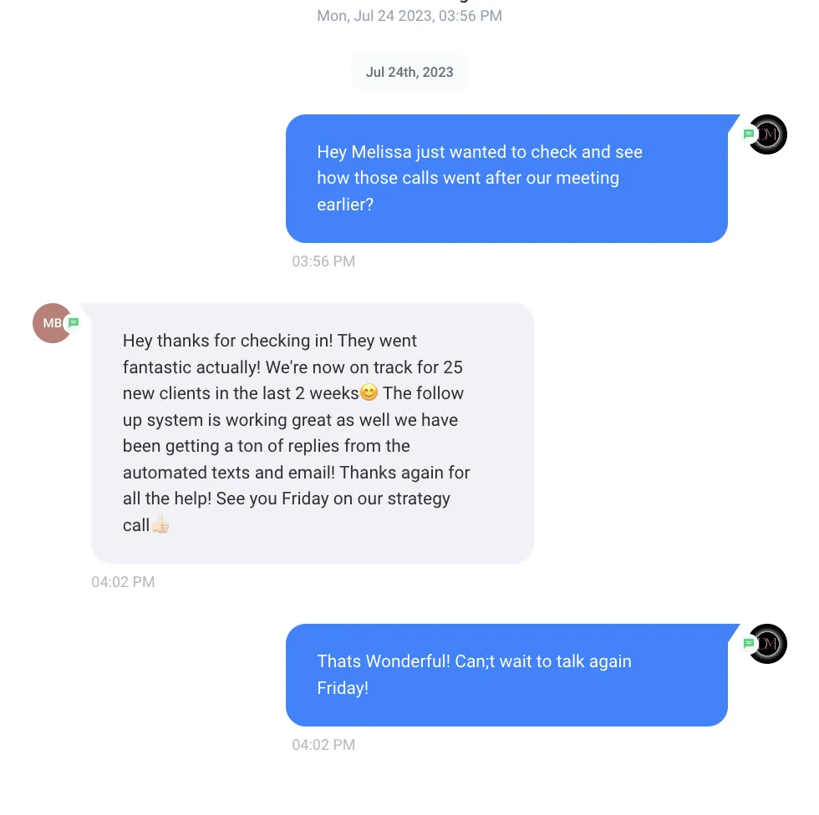Open the MB contact avatar
The image size is (819, 815).
point(52,323)
